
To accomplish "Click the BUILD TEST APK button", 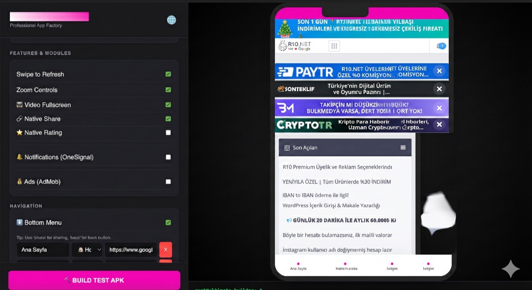I will pos(94,280).
